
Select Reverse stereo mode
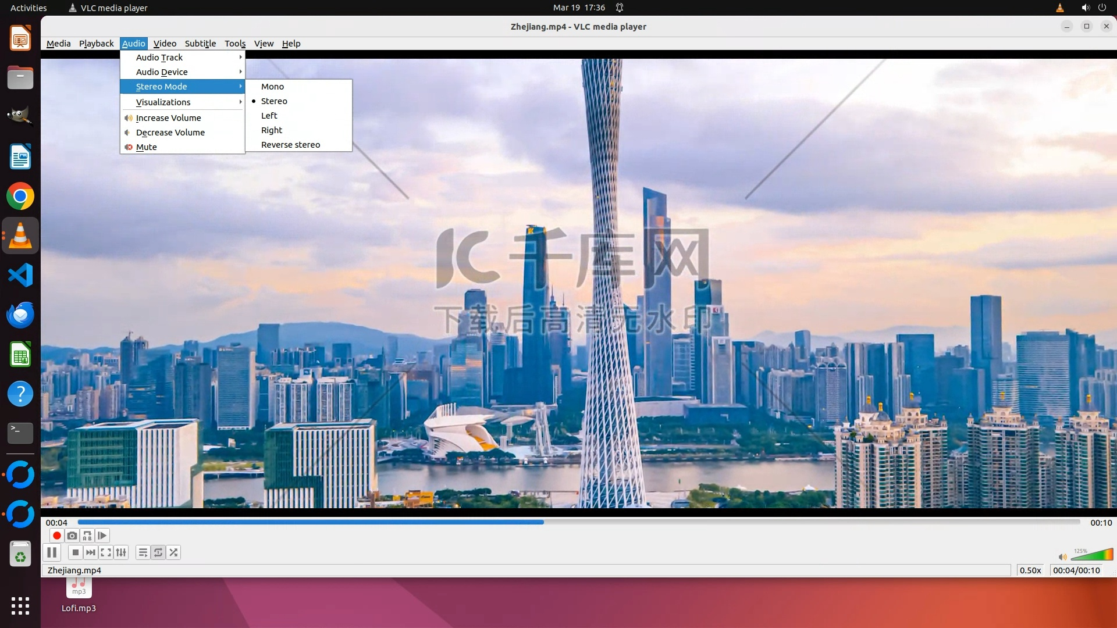click(290, 145)
